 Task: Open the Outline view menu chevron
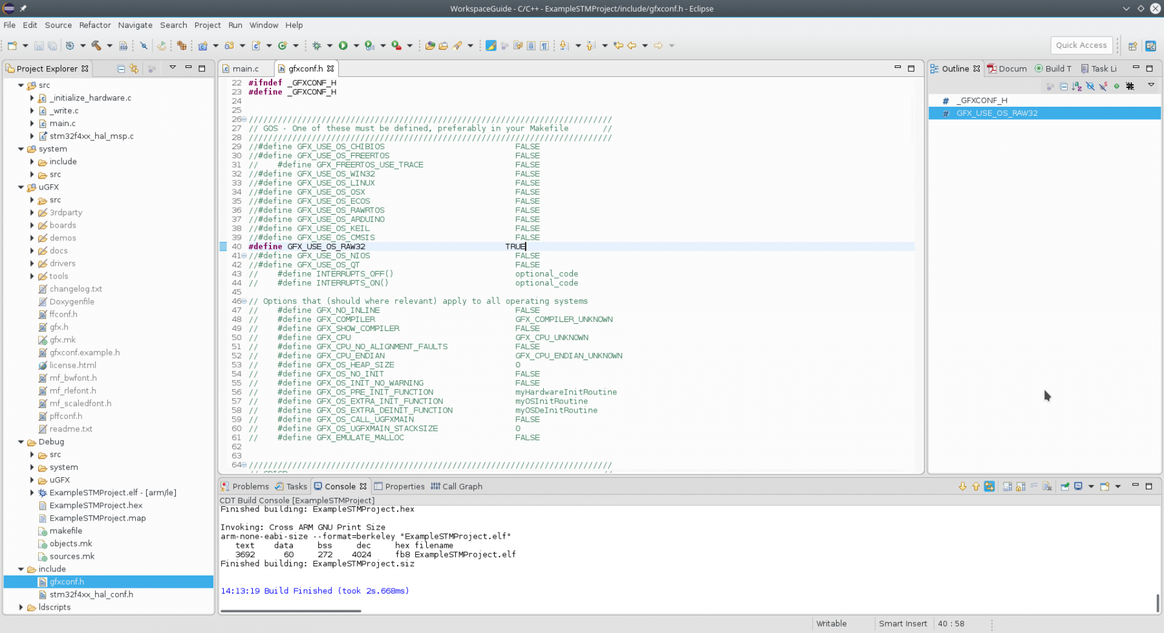(x=1150, y=85)
